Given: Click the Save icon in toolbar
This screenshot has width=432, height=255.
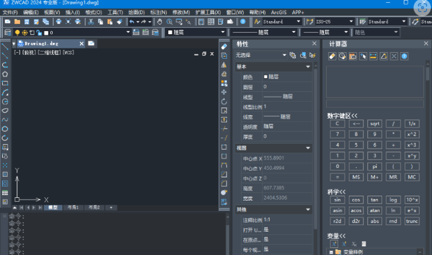Looking at the screenshot, I should pyautogui.click(x=27, y=22).
